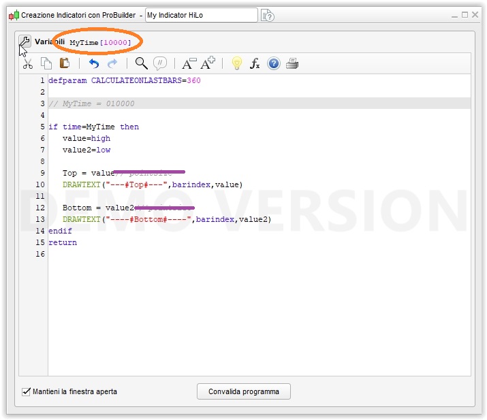The width and height of the screenshot is (487, 420).
Task: Click the line value2=low
Action: click(x=87, y=150)
